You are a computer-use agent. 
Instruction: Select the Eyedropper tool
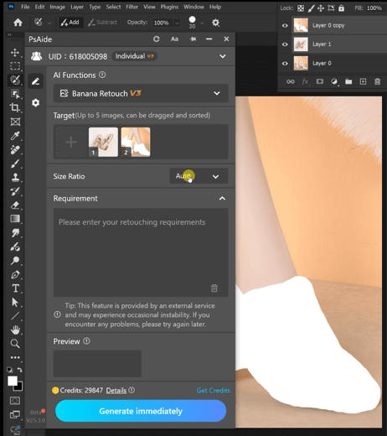click(15, 136)
